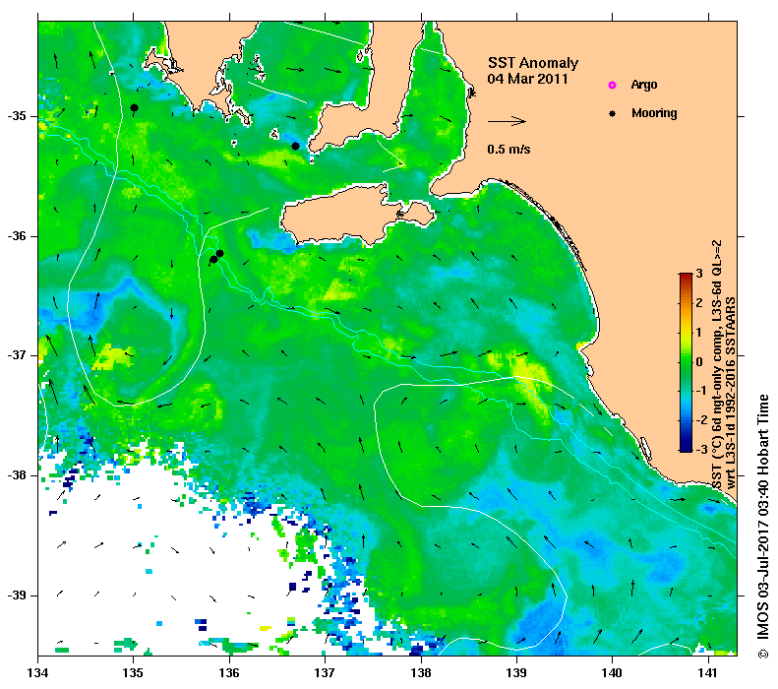Click the 0.5 m/s reference arrow

tap(507, 121)
